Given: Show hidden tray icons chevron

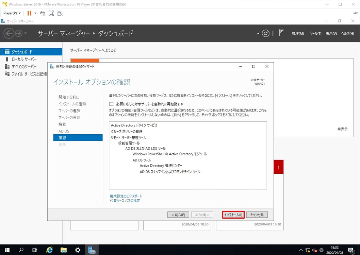Looking at the screenshot, I should [301, 250].
